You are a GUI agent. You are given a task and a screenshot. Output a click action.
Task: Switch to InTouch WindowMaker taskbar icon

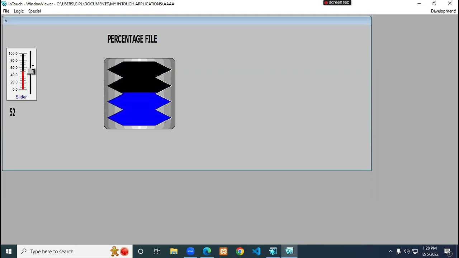pyautogui.click(x=273, y=251)
